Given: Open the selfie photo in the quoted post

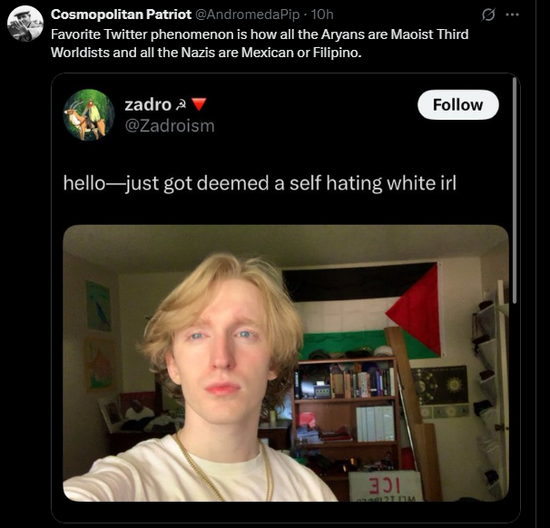Looking at the screenshot, I should click(286, 363).
